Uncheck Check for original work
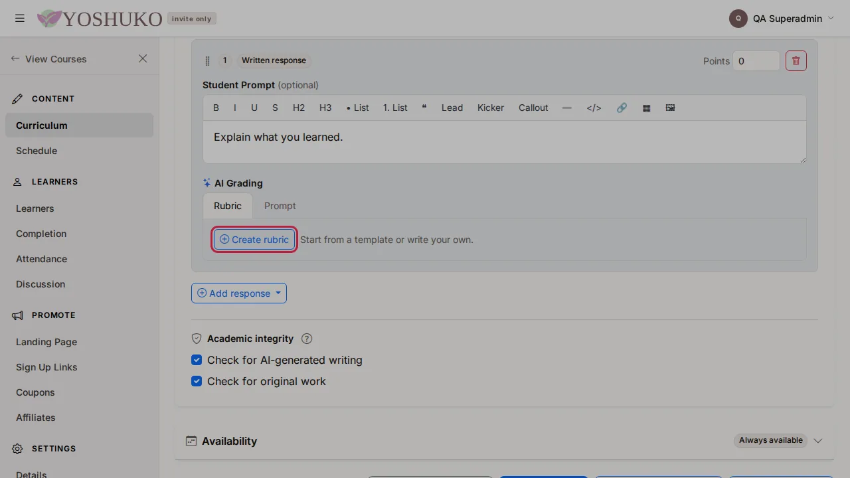 coord(197,381)
